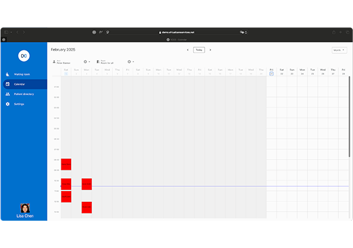This screenshot has width=353, height=248.
Task: Go to the next month using right arrow
Action: click(x=210, y=50)
